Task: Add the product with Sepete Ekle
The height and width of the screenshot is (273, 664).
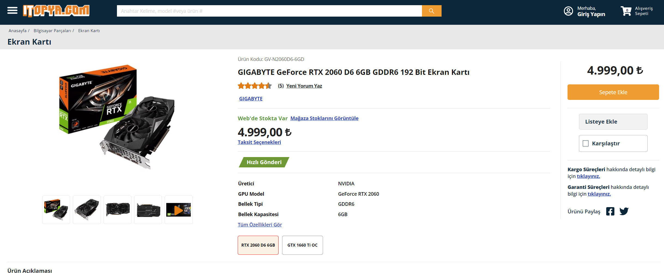Action: point(613,92)
